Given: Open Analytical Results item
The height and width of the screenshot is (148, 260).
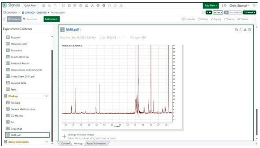Looking at the screenshot, I should click(x=20, y=63).
